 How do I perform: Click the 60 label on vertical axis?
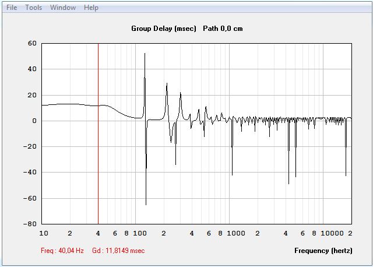tap(32, 43)
